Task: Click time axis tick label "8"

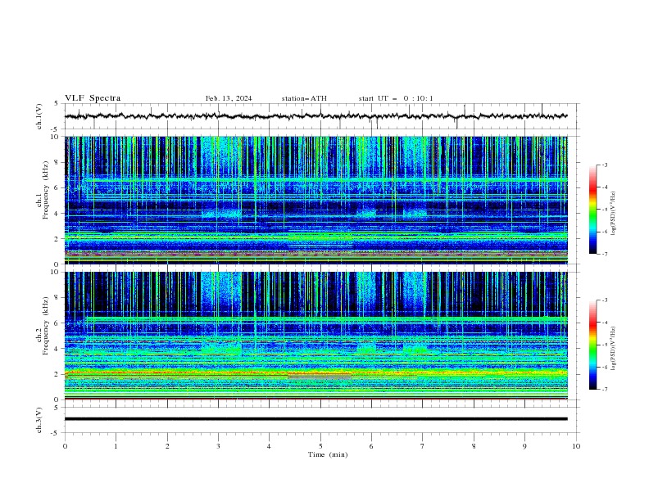Action: click(x=474, y=446)
